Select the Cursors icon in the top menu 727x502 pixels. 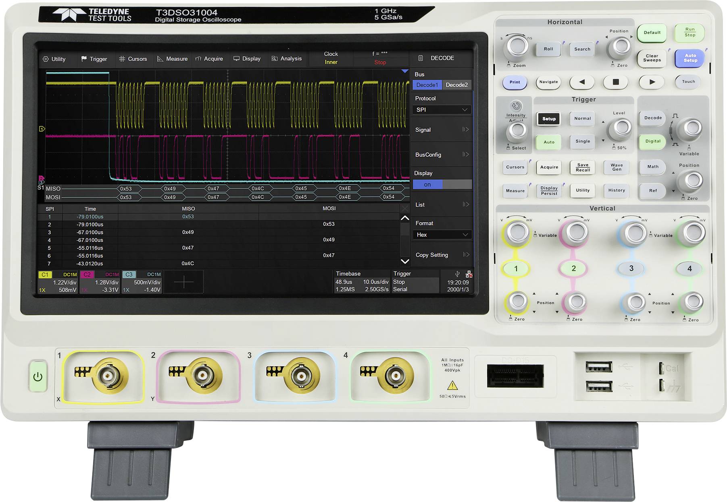point(123,58)
